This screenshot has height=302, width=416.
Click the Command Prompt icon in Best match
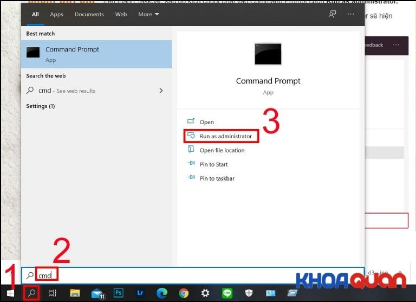pyautogui.click(x=33, y=53)
